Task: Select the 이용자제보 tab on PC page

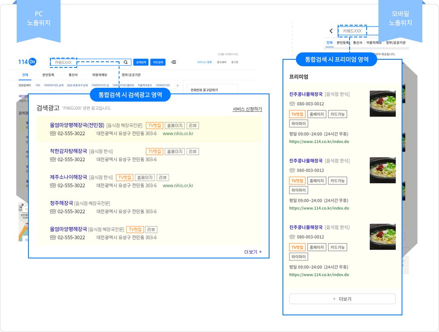Action: [x=100, y=75]
